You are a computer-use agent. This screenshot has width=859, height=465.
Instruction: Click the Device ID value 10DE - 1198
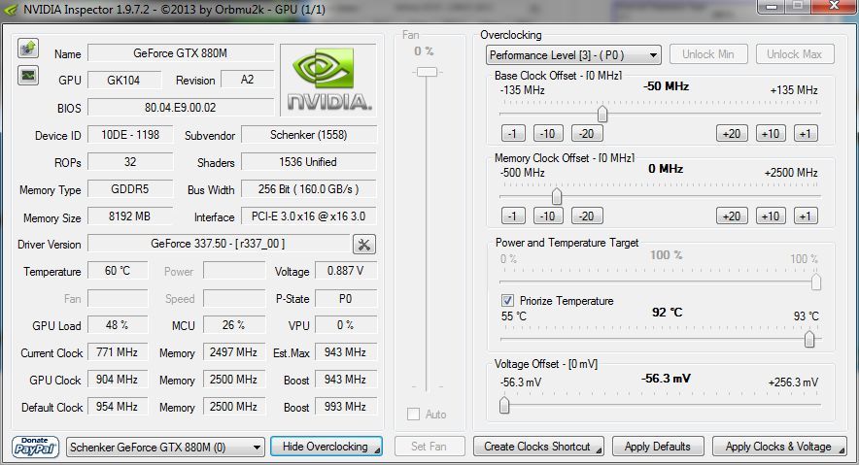[x=130, y=135]
